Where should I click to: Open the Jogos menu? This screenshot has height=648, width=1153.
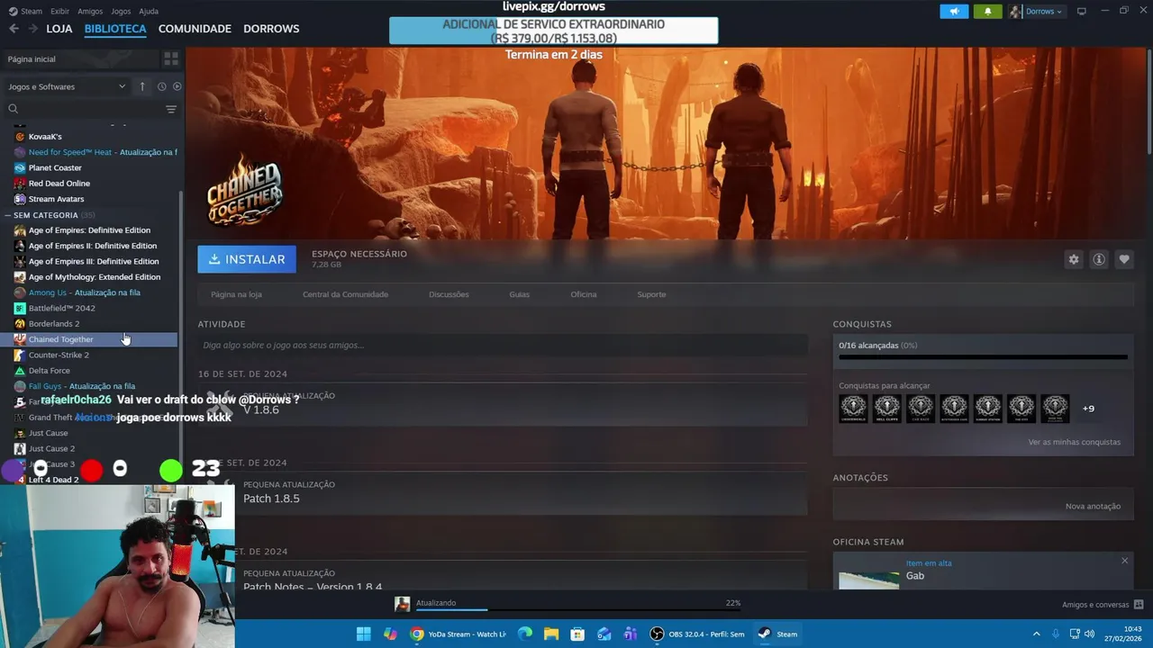click(x=121, y=12)
